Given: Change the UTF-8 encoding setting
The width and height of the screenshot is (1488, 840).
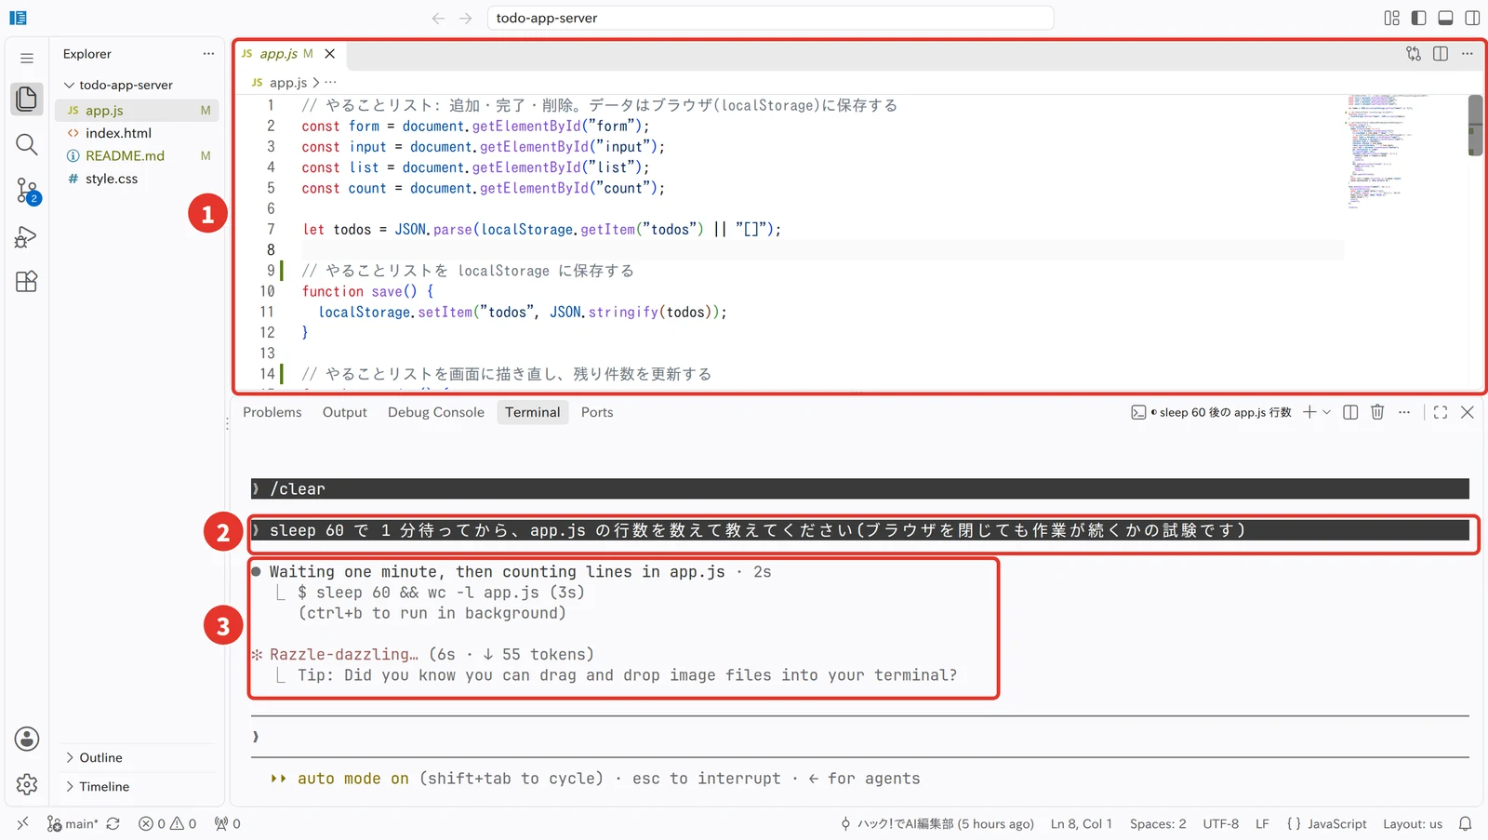Looking at the screenshot, I should [1220, 823].
